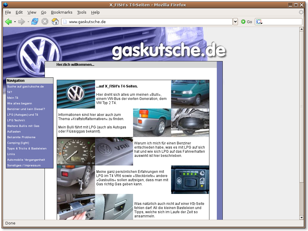Open the 'Links' navigation link

(x=11, y=154)
